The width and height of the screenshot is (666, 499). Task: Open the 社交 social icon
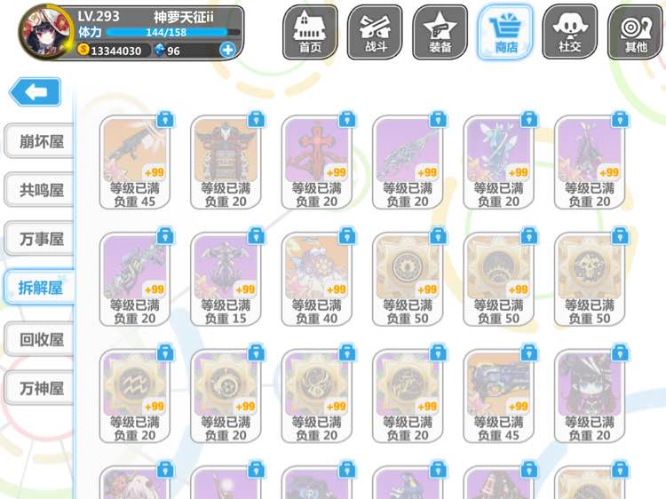570,32
